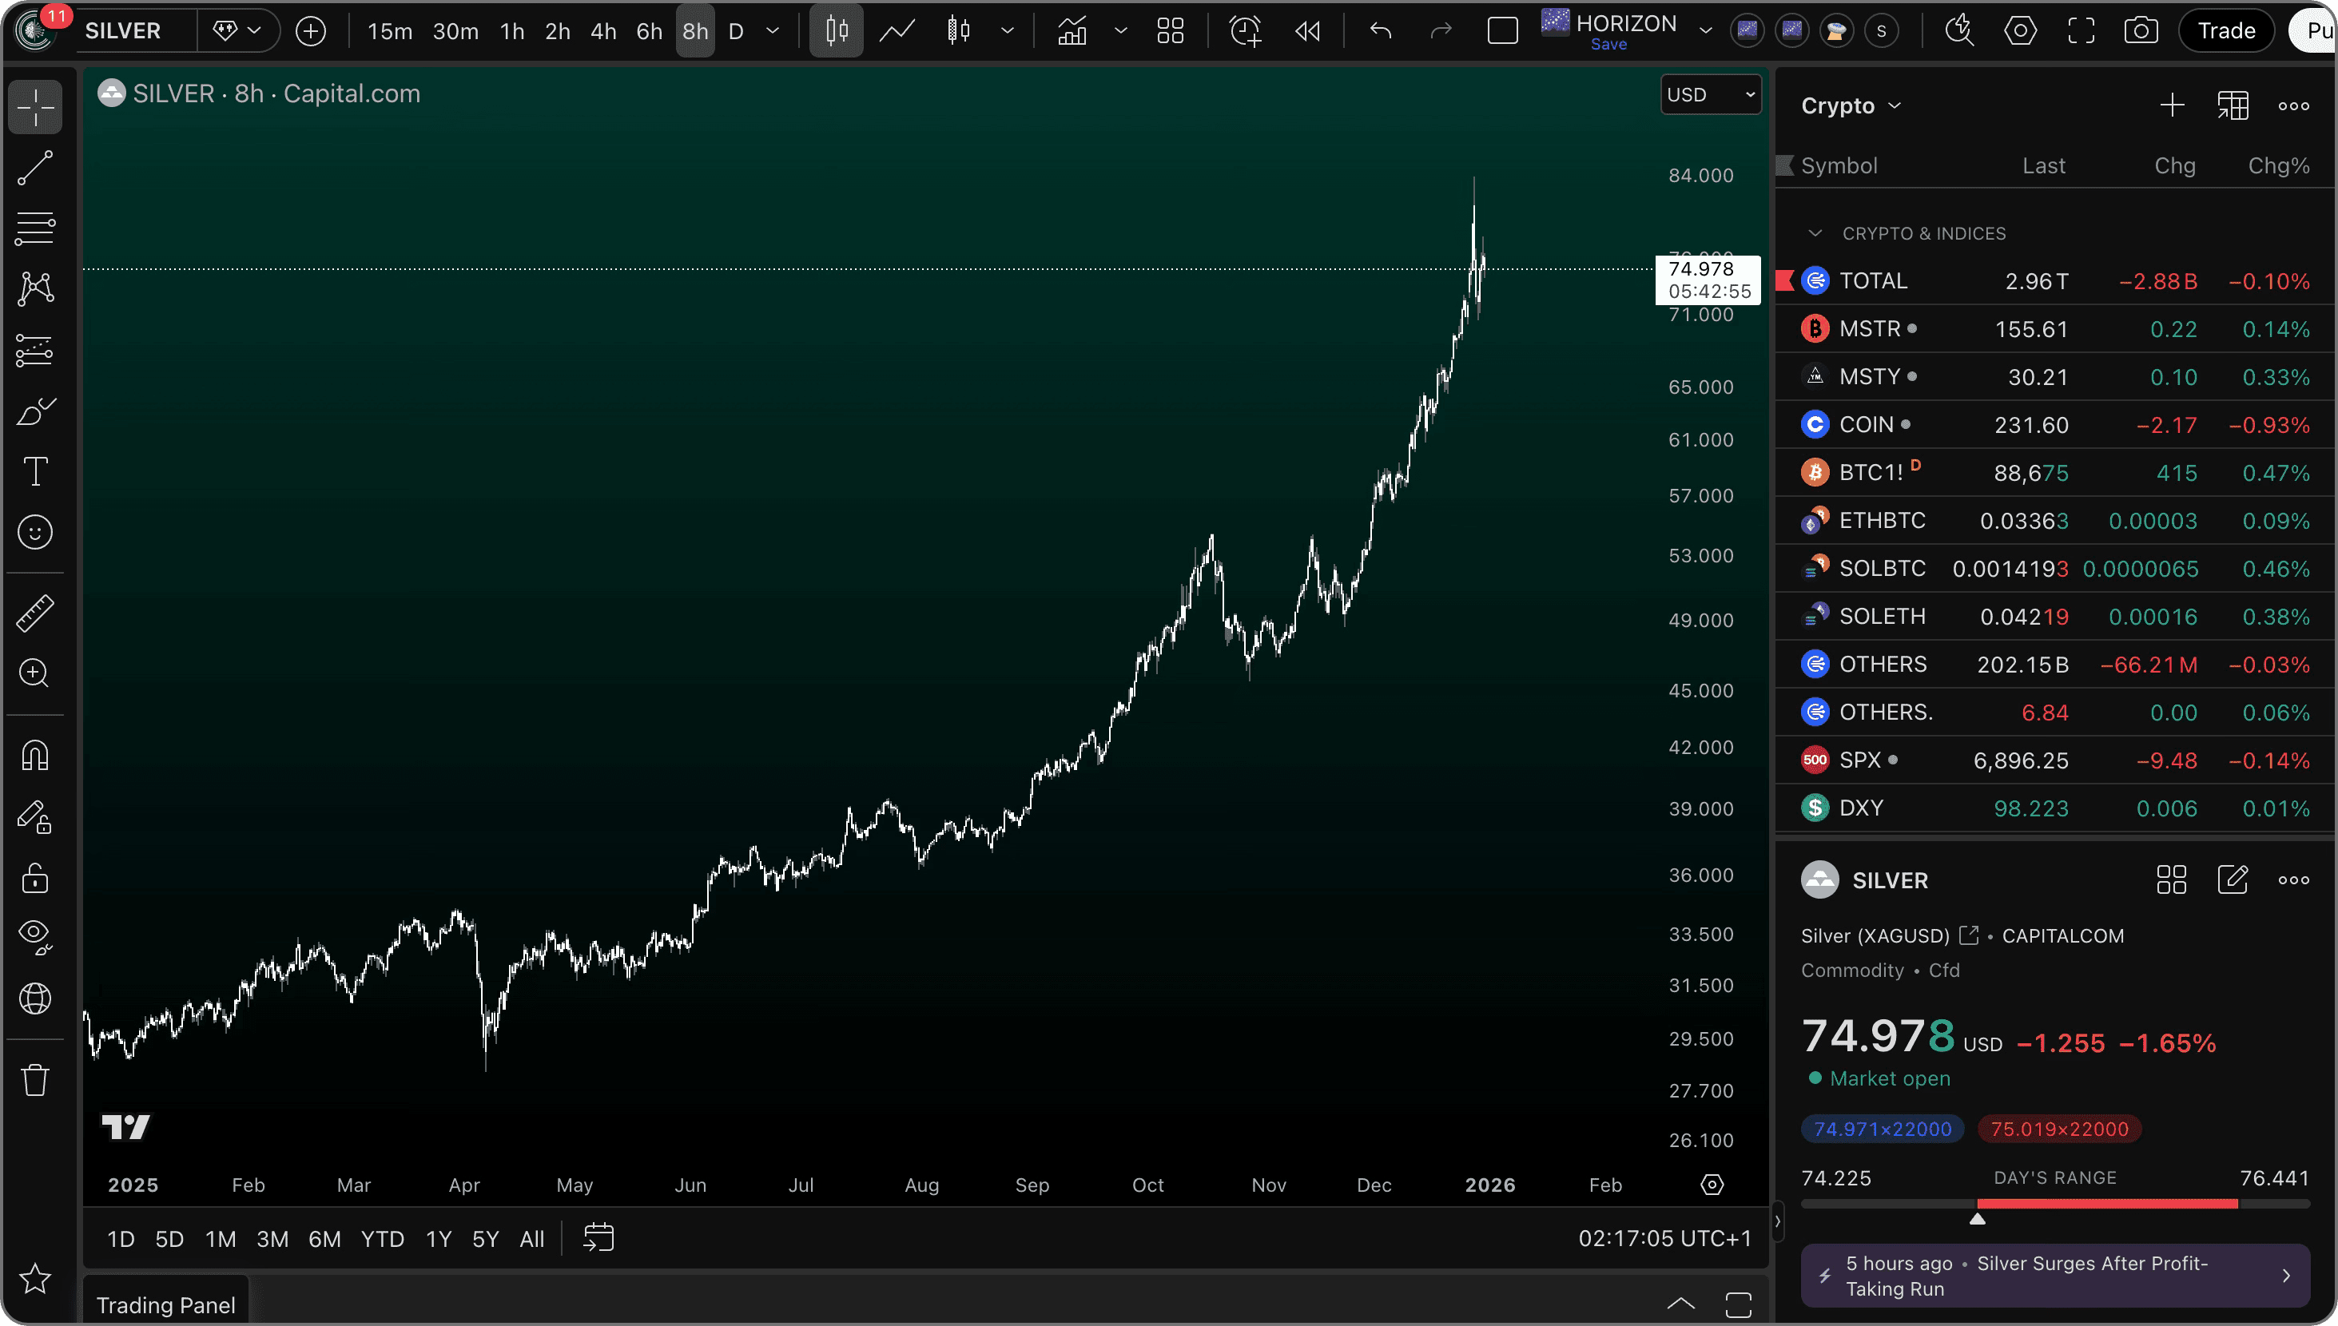The width and height of the screenshot is (2338, 1326).
Task: Expand the Crypto watchlist dropdown
Action: coord(1851,105)
